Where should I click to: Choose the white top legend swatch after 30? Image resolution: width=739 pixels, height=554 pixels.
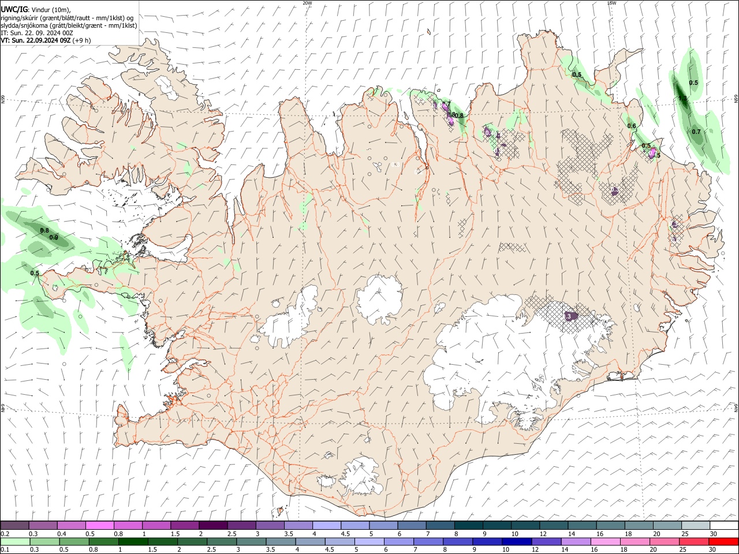[x=724, y=526]
